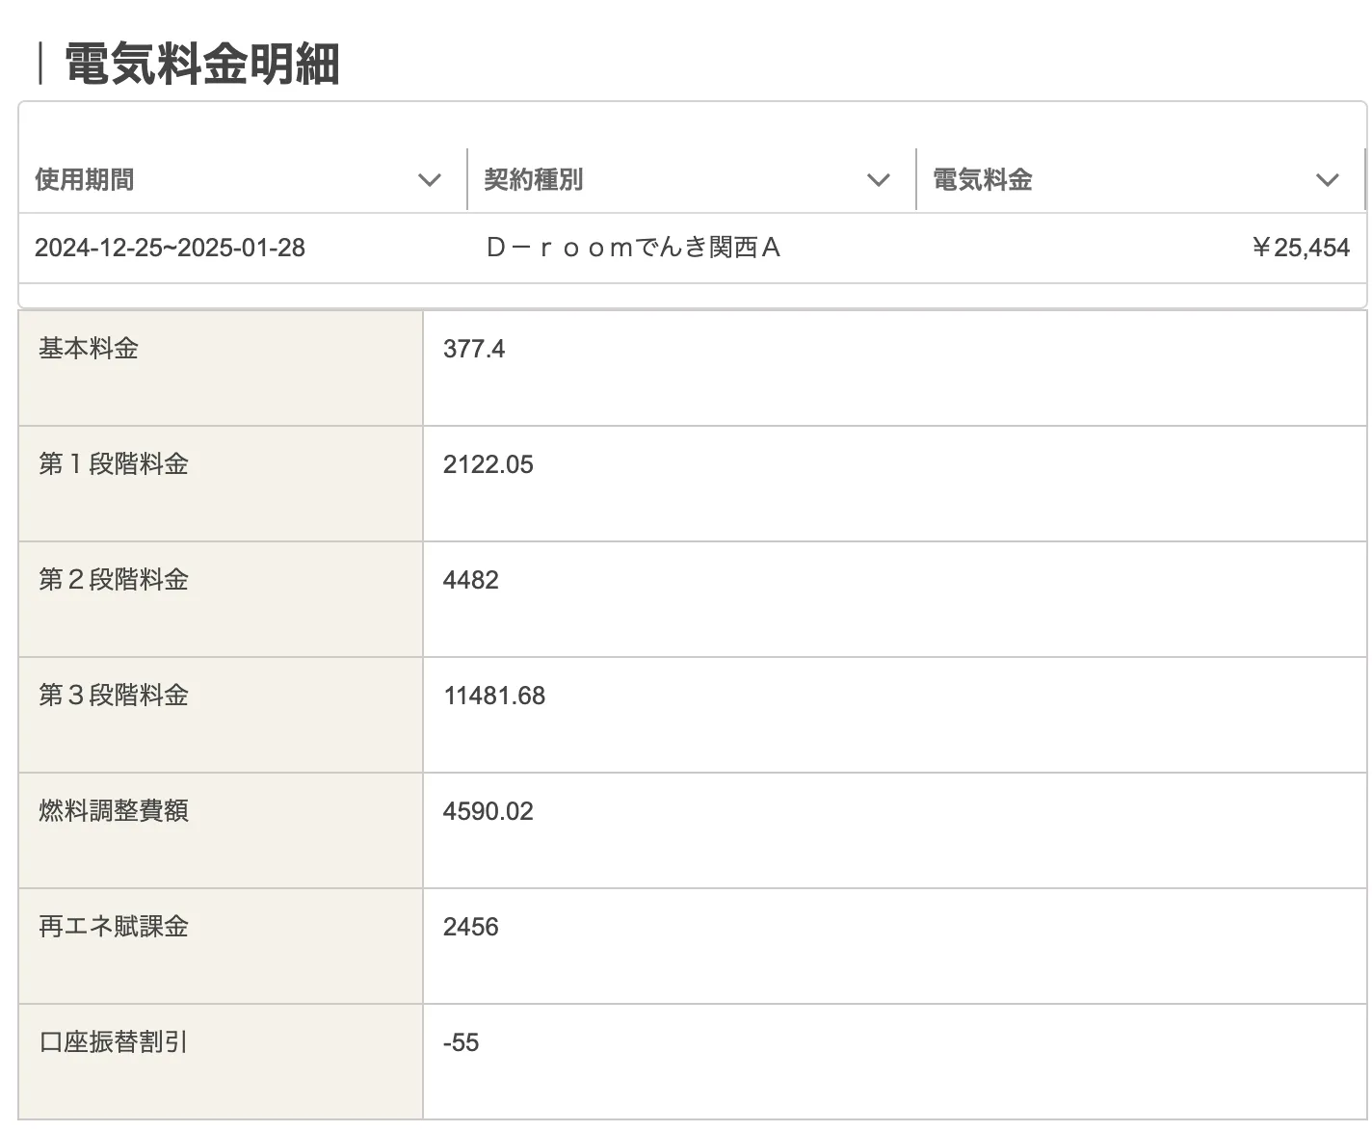Select the value 11481.68
Image resolution: width=1372 pixels, height=1131 pixels.
click(x=494, y=696)
